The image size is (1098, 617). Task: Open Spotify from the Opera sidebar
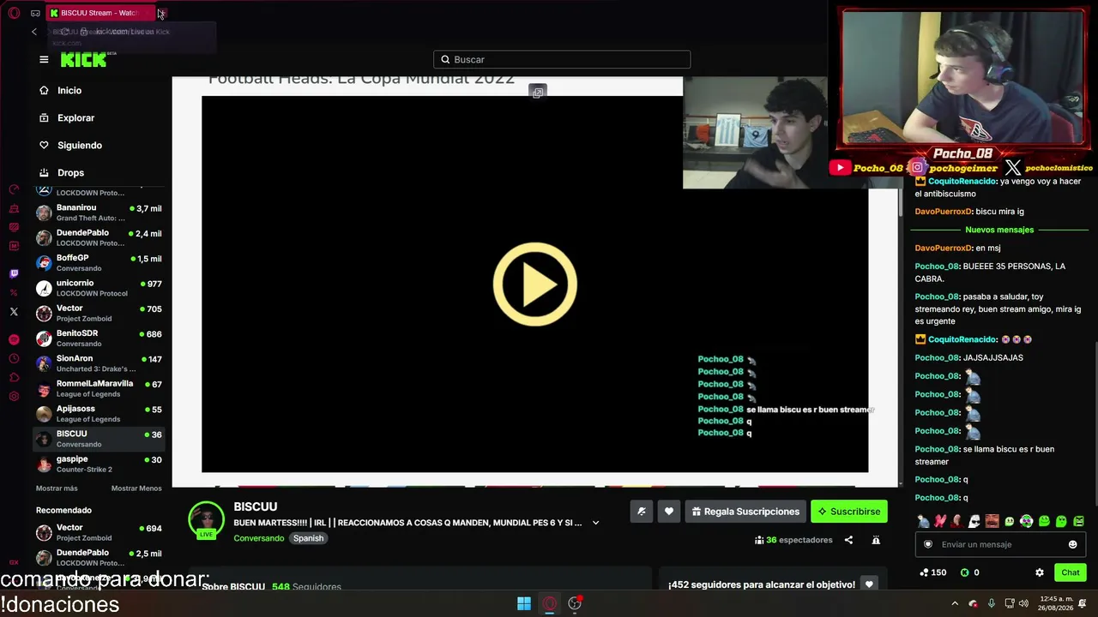click(x=14, y=340)
